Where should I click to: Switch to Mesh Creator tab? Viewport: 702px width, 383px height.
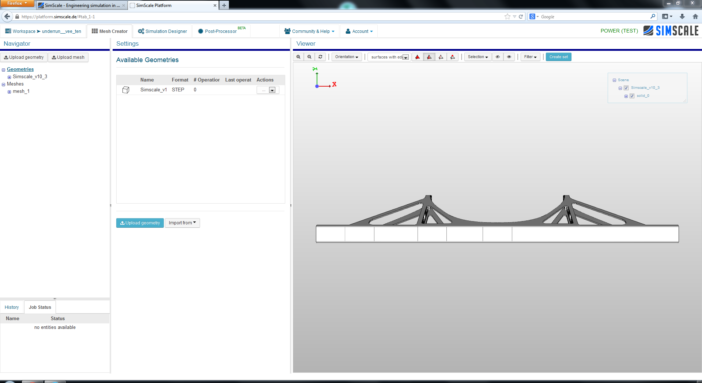(x=110, y=31)
